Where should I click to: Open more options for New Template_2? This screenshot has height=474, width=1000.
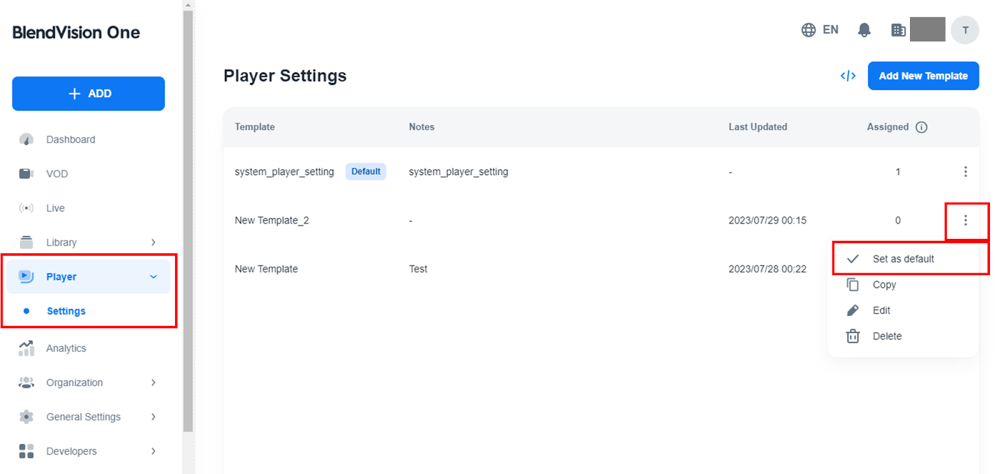(965, 220)
